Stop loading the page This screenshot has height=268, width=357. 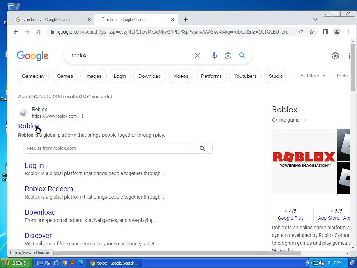click(x=38, y=32)
